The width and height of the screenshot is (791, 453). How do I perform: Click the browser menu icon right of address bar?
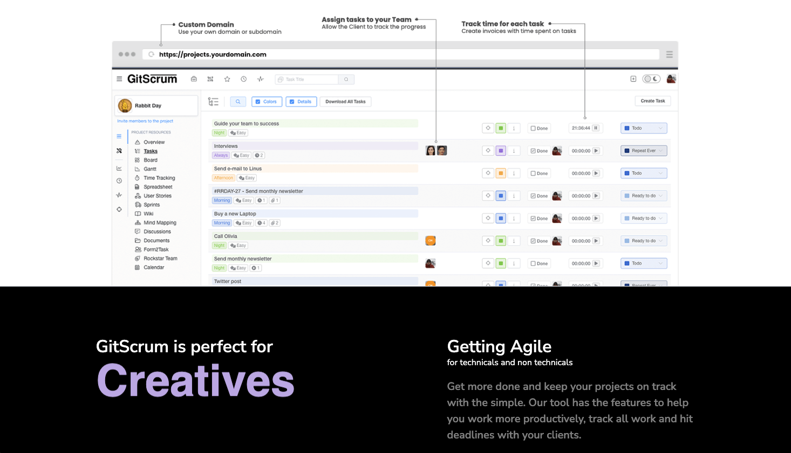(x=670, y=54)
